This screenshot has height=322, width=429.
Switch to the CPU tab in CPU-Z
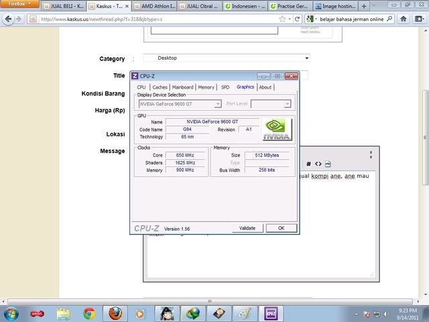tap(141, 87)
